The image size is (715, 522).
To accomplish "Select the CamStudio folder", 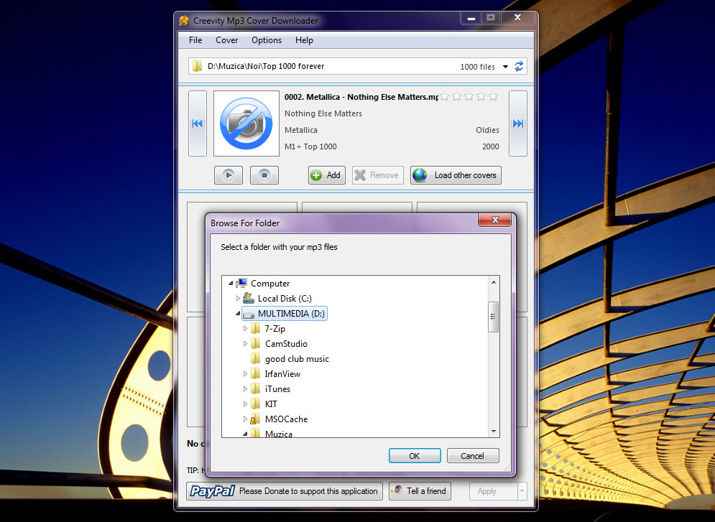I will click(286, 344).
